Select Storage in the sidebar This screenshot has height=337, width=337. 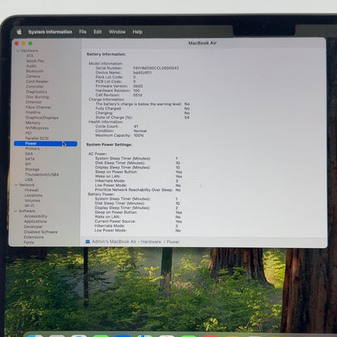(x=32, y=169)
